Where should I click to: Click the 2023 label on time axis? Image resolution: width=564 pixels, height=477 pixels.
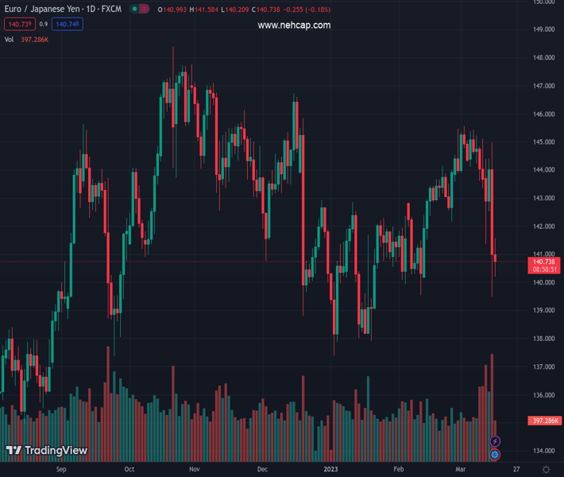pos(332,470)
